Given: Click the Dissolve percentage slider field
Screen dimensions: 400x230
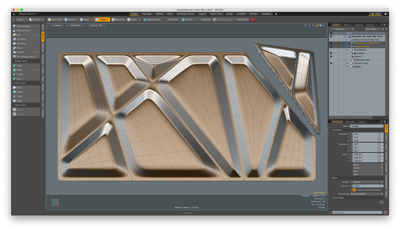Looking at the screenshot, I should click(x=365, y=186).
